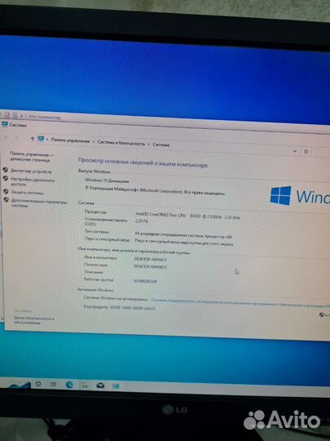Screen dimensions: 330x441
Task: Select Панель управления in the breadcrumb
Action: point(70,141)
